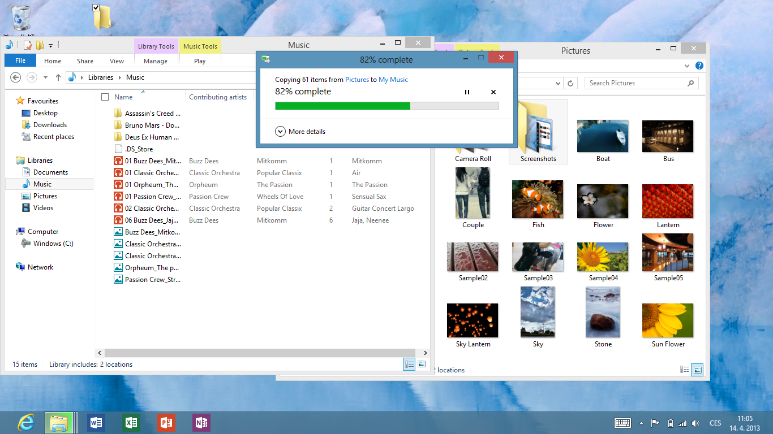
Task: Click the Up arrow in Music window
Action: pos(58,77)
